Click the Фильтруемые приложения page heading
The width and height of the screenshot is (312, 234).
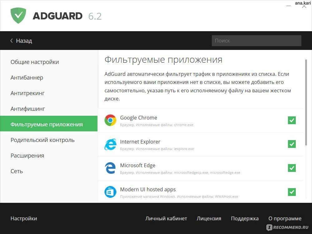(163, 60)
